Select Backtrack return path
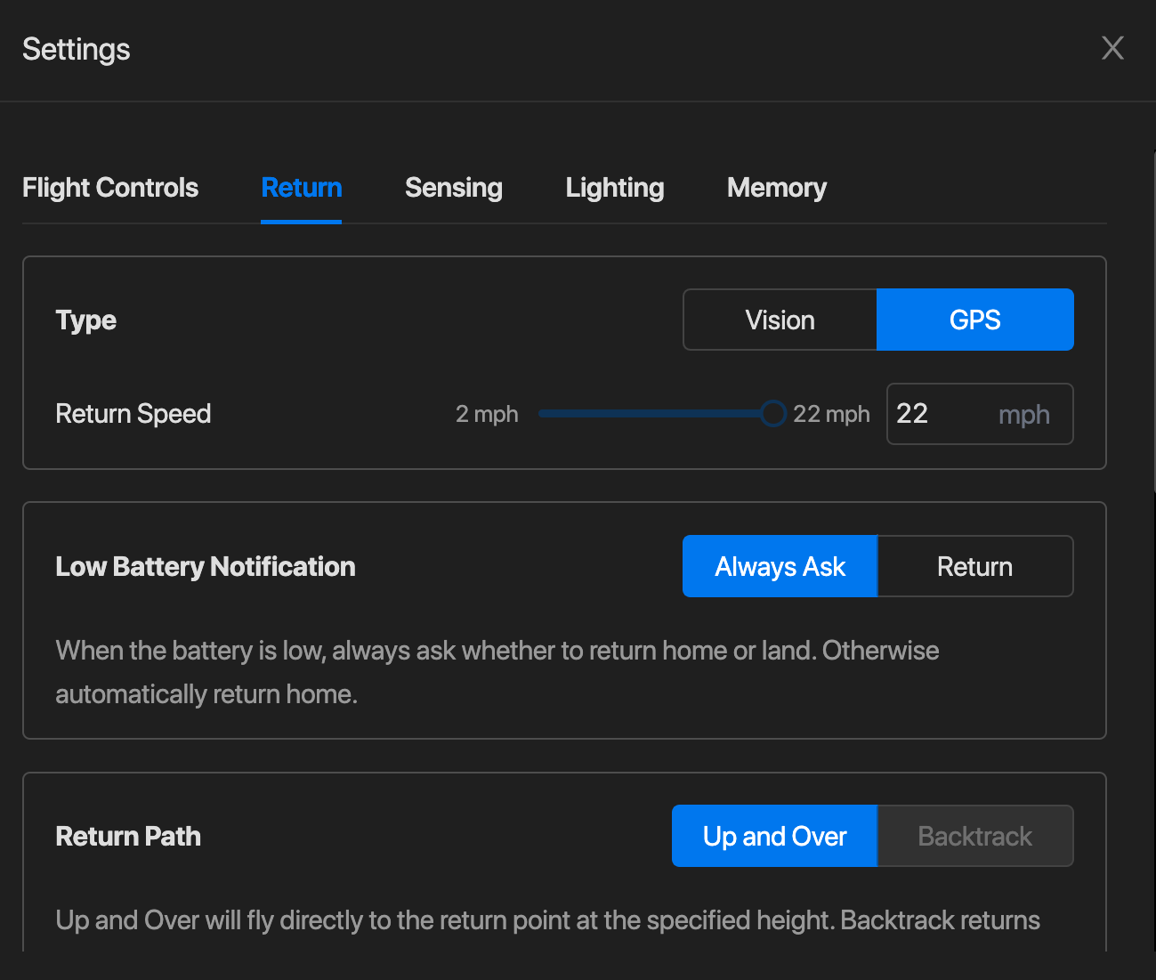This screenshot has height=980, width=1156. 975,836
